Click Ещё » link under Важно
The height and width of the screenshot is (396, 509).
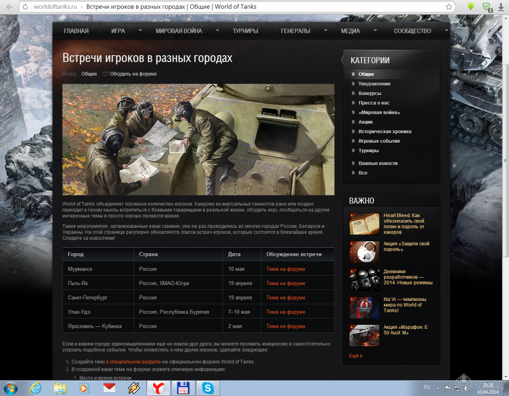[x=355, y=356]
